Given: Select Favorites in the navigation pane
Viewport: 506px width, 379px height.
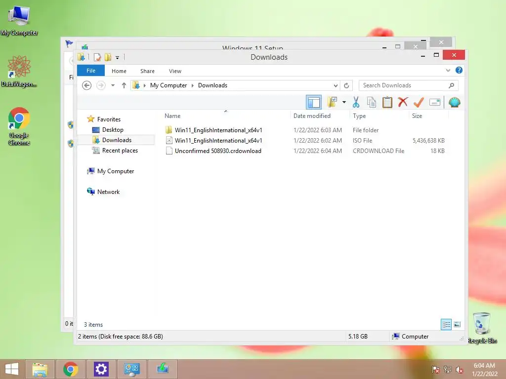Looking at the screenshot, I should [x=109, y=119].
